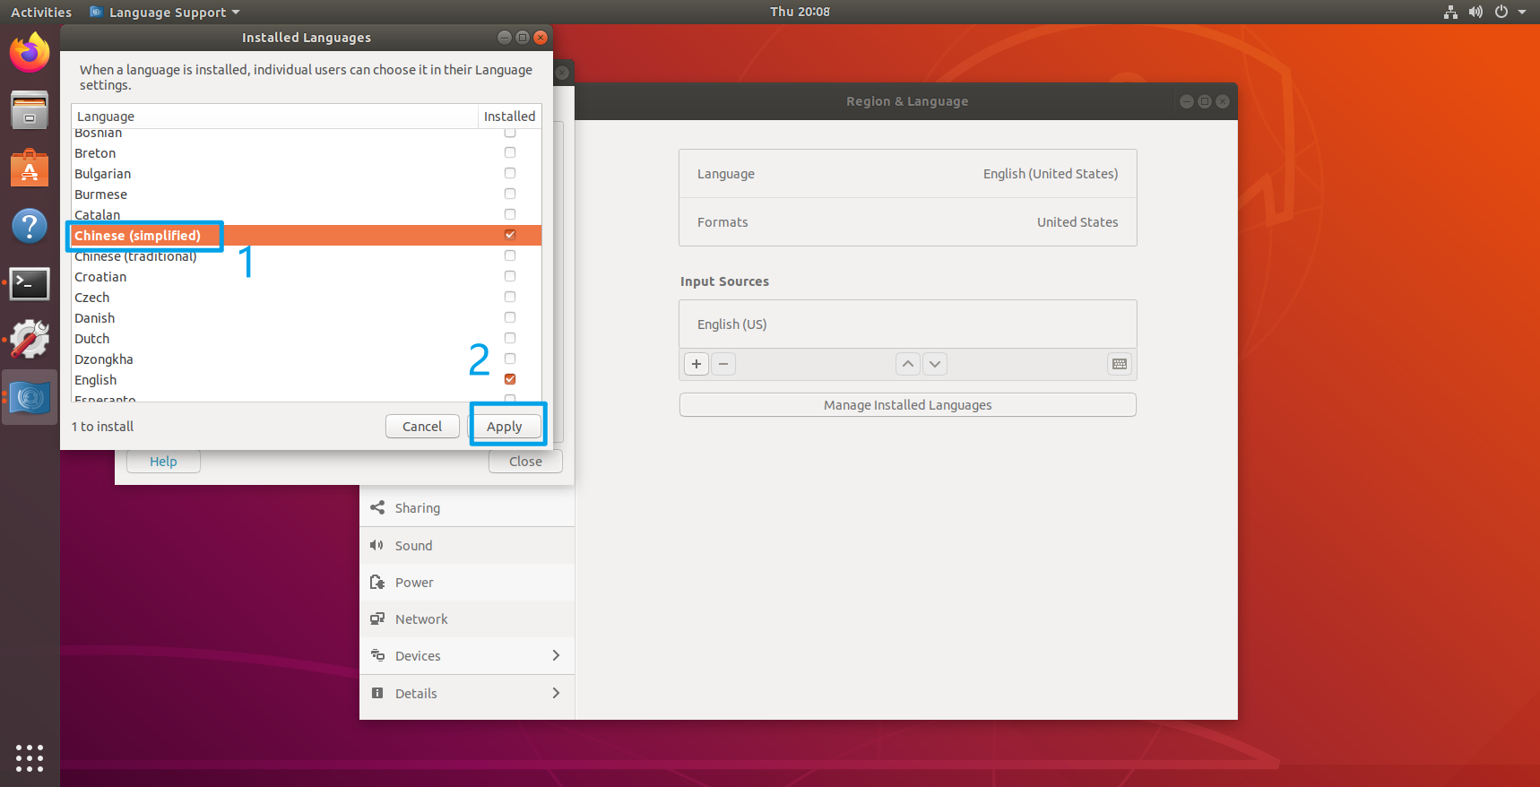Sort by Installed column header

point(510,117)
